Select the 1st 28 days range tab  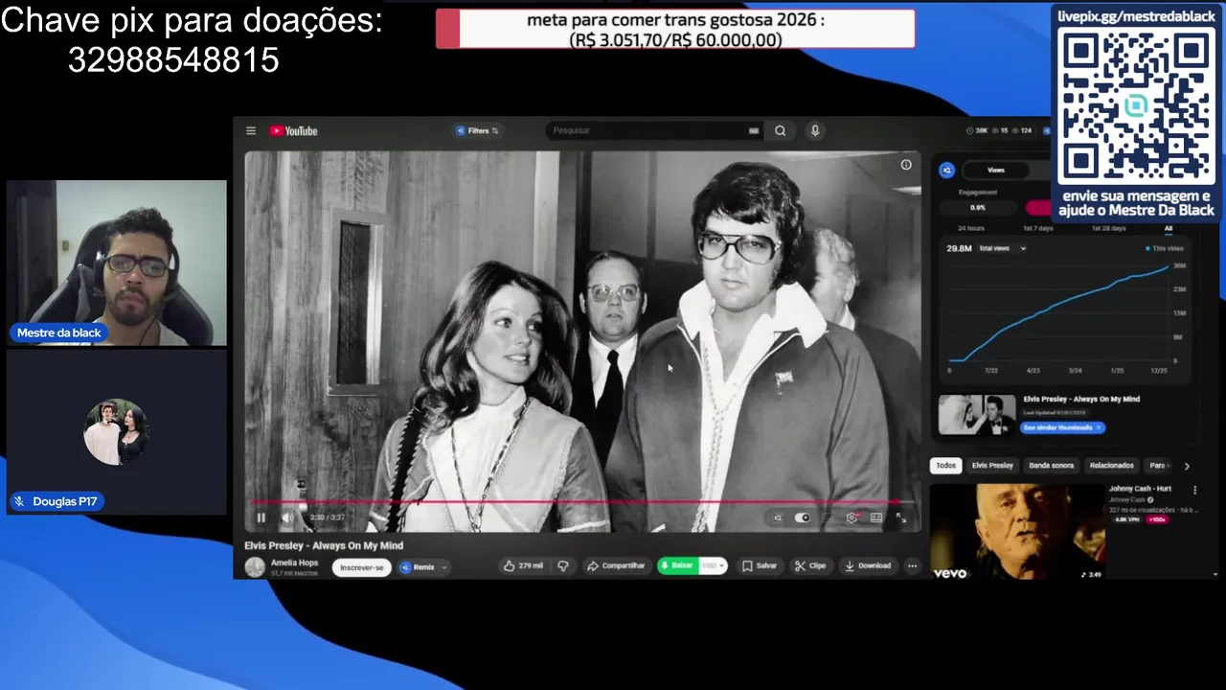click(1108, 228)
